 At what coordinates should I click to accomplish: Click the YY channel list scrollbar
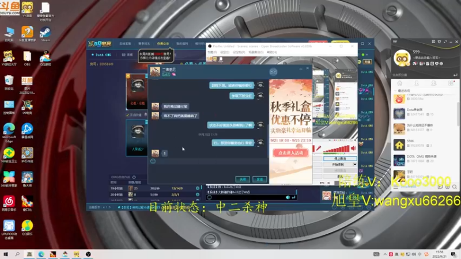click(x=458, y=114)
